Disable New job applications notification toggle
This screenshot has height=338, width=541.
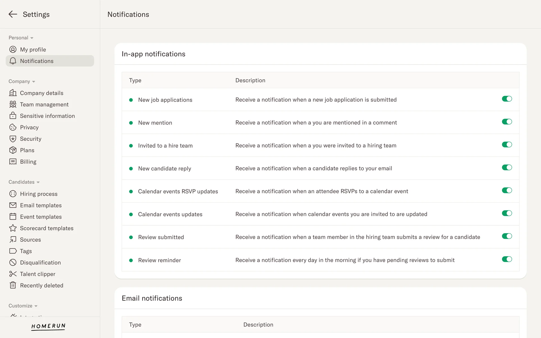click(507, 99)
